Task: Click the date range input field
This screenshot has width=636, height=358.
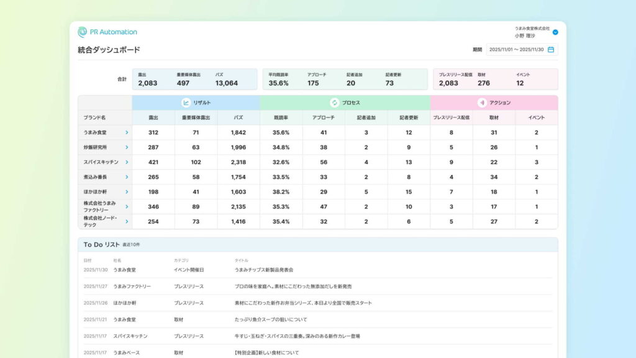Action: (516, 50)
